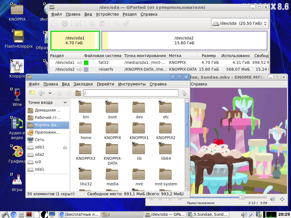Open file manager 'Перейти' menu
This screenshot has width=291, height=218.
click(x=105, y=84)
